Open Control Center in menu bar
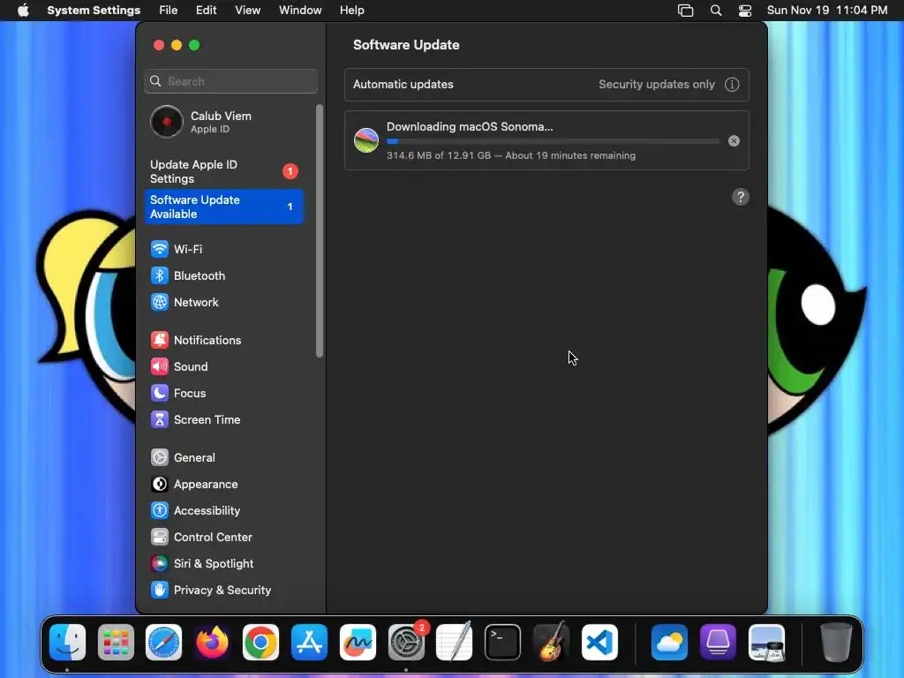This screenshot has width=904, height=678. coord(745,11)
